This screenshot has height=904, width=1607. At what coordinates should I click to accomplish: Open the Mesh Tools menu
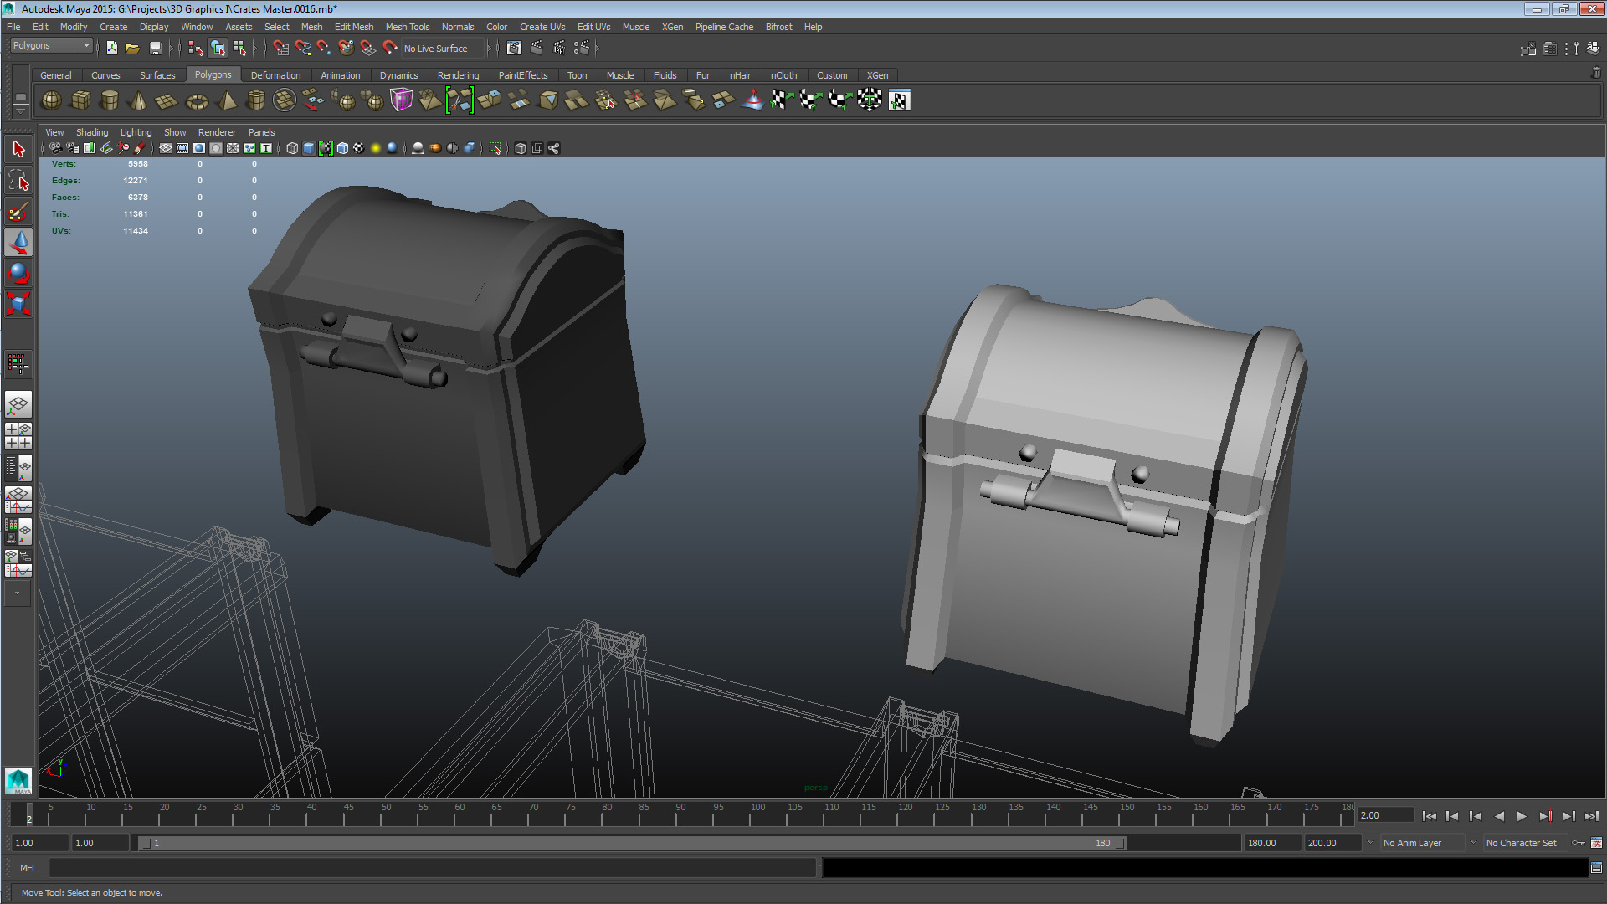click(x=407, y=27)
